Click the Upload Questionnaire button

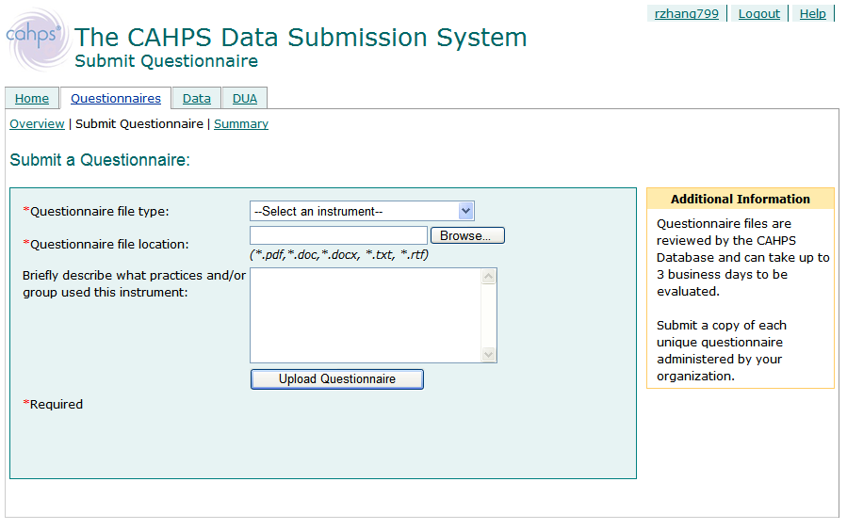tap(336, 379)
